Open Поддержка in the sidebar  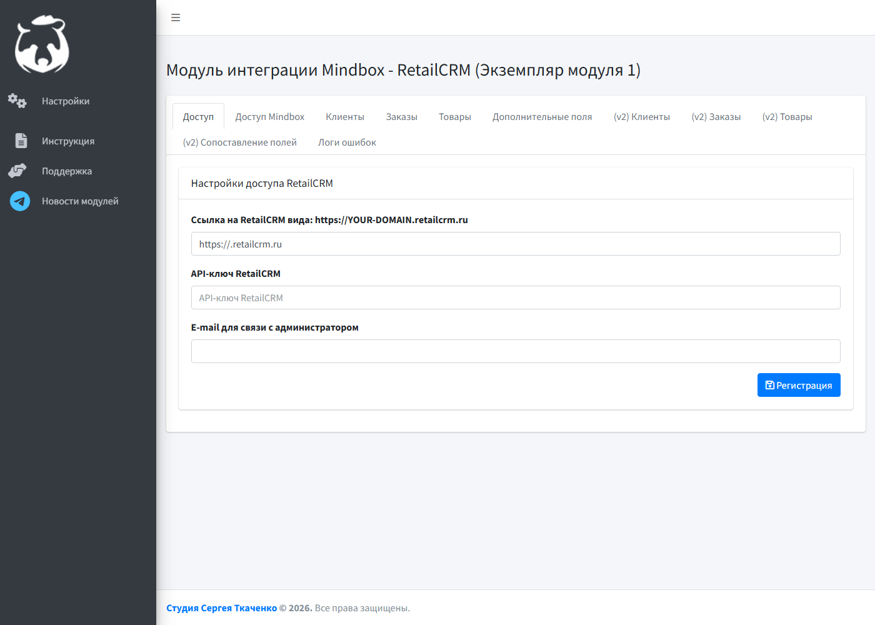[x=67, y=171]
